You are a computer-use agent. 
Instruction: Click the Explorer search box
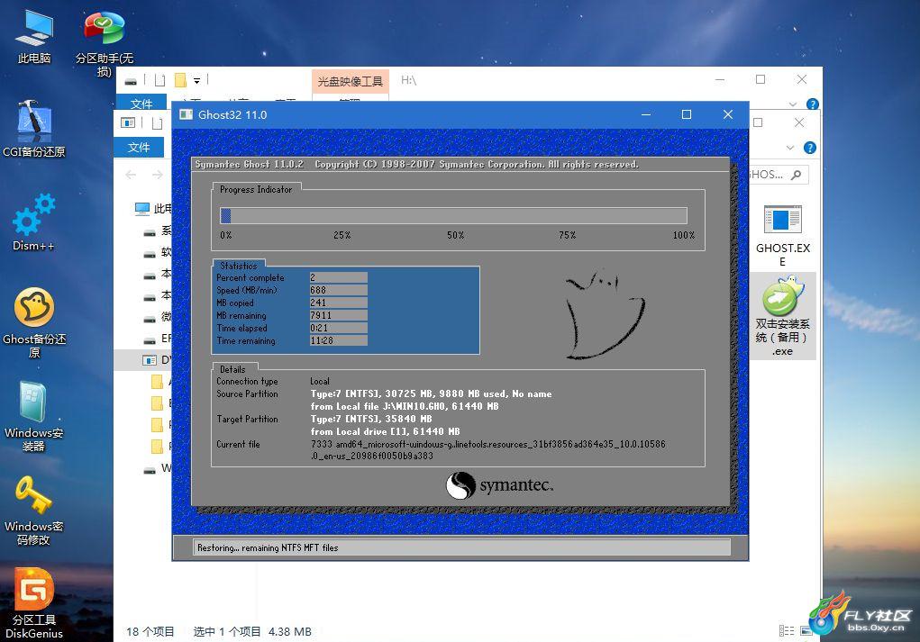(779, 175)
